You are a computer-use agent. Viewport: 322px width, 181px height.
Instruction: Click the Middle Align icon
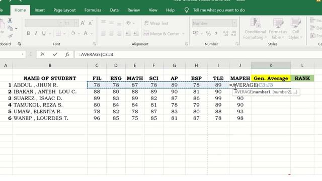111,23
